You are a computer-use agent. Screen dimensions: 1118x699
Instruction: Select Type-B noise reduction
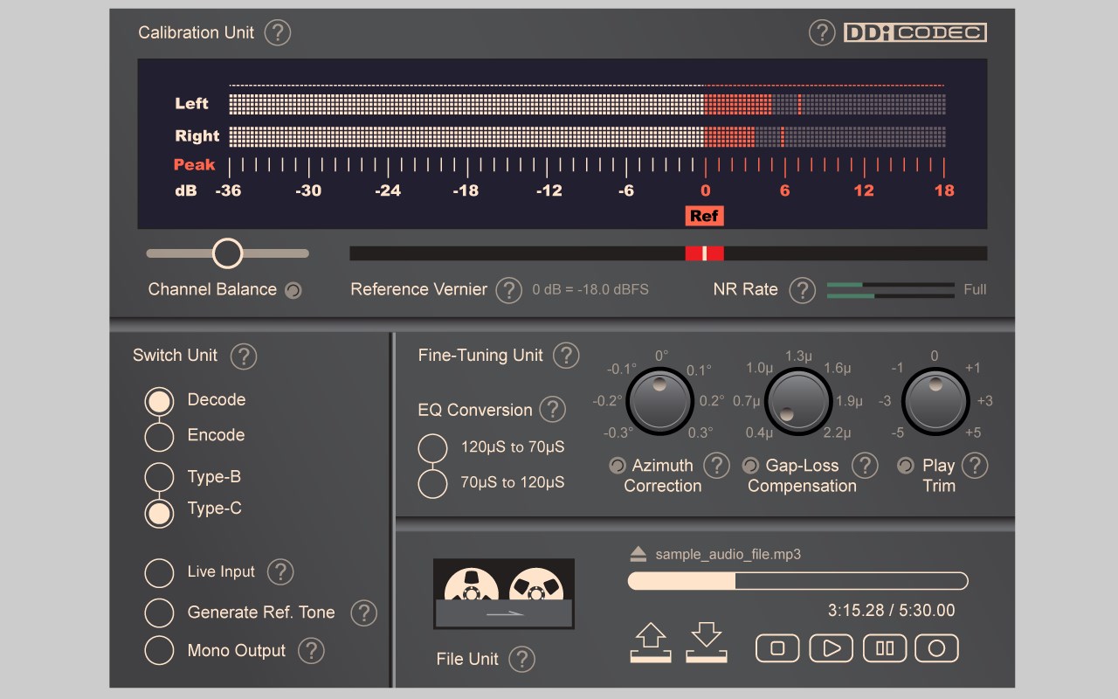[x=159, y=478]
